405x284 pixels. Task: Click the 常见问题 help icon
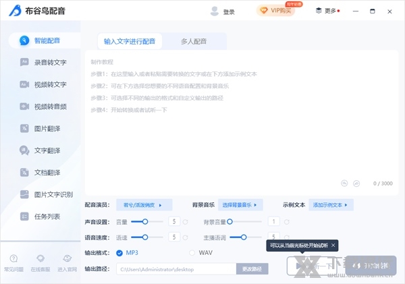13,258
